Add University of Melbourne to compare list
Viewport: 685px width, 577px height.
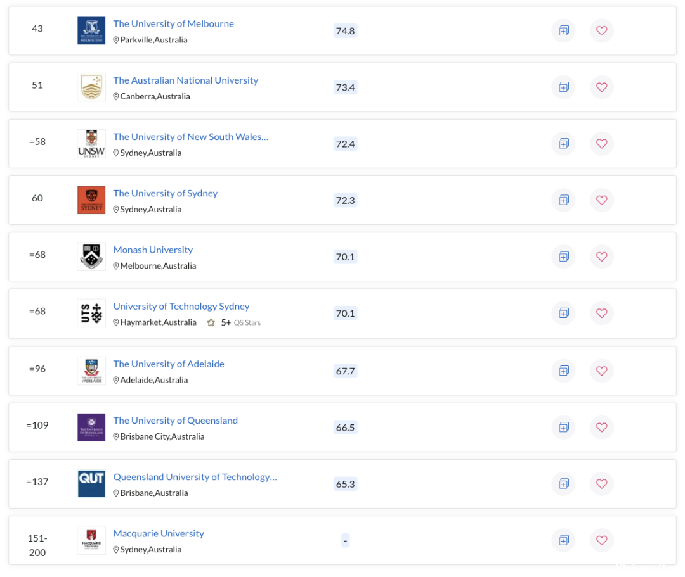563,30
